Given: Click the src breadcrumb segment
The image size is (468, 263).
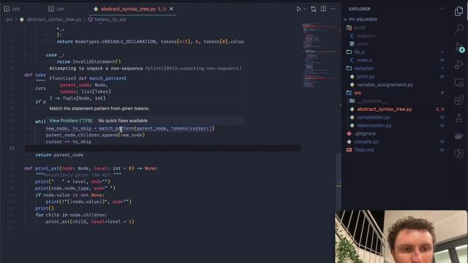Looking at the screenshot, I should point(10,20).
